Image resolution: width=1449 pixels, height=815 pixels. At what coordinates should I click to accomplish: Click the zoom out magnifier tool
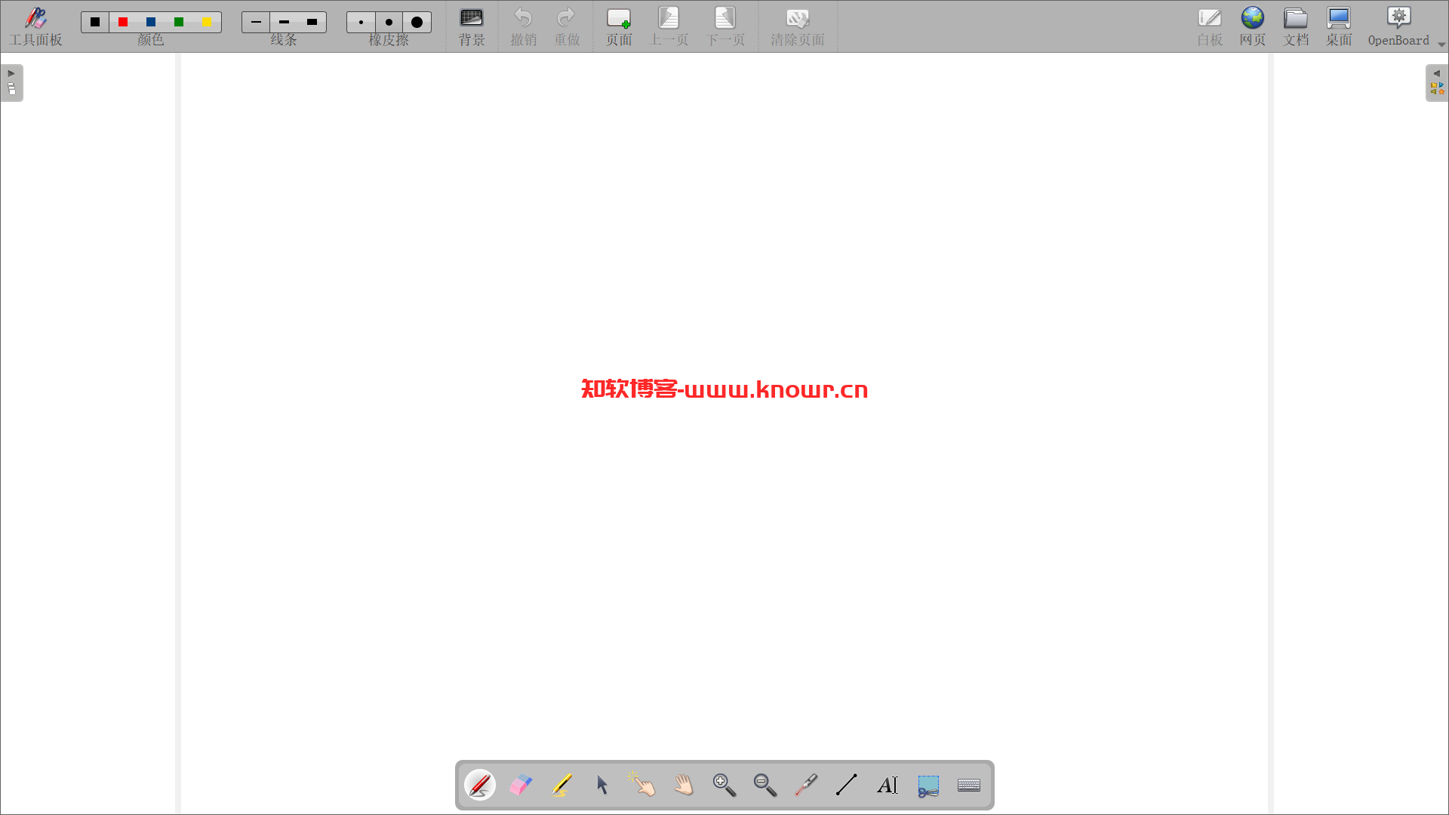tap(765, 785)
